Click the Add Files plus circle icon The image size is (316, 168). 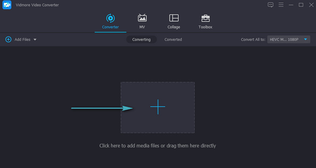point(8,39)
